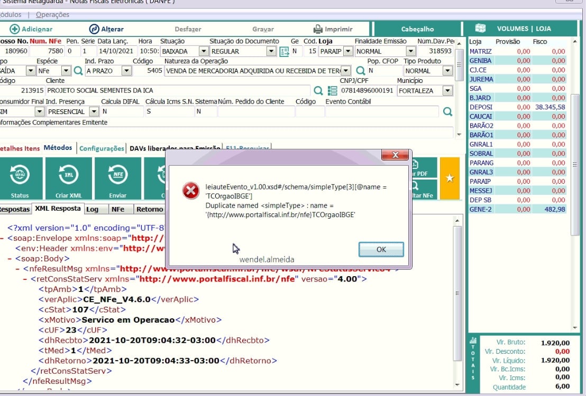The height and width of the screenshot is (396, 586).
Task: Expand the Município dropdown showing FORTALEZA
Action: (x=447, y=91)
